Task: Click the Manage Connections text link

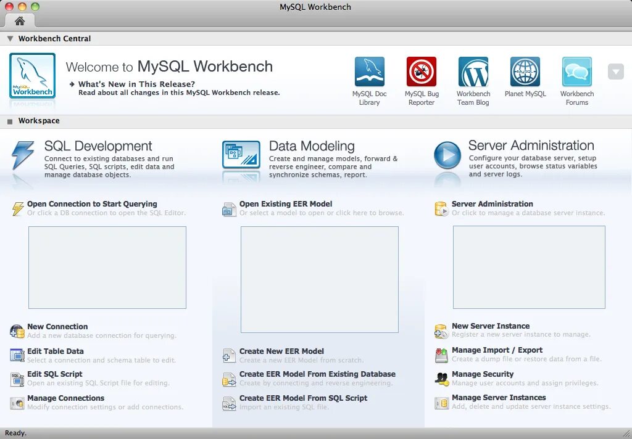Action: [65, 398]
